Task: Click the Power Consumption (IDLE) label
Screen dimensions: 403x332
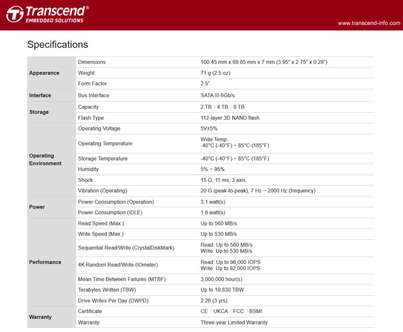Action: pyautogui.click(x=110, y=213)
